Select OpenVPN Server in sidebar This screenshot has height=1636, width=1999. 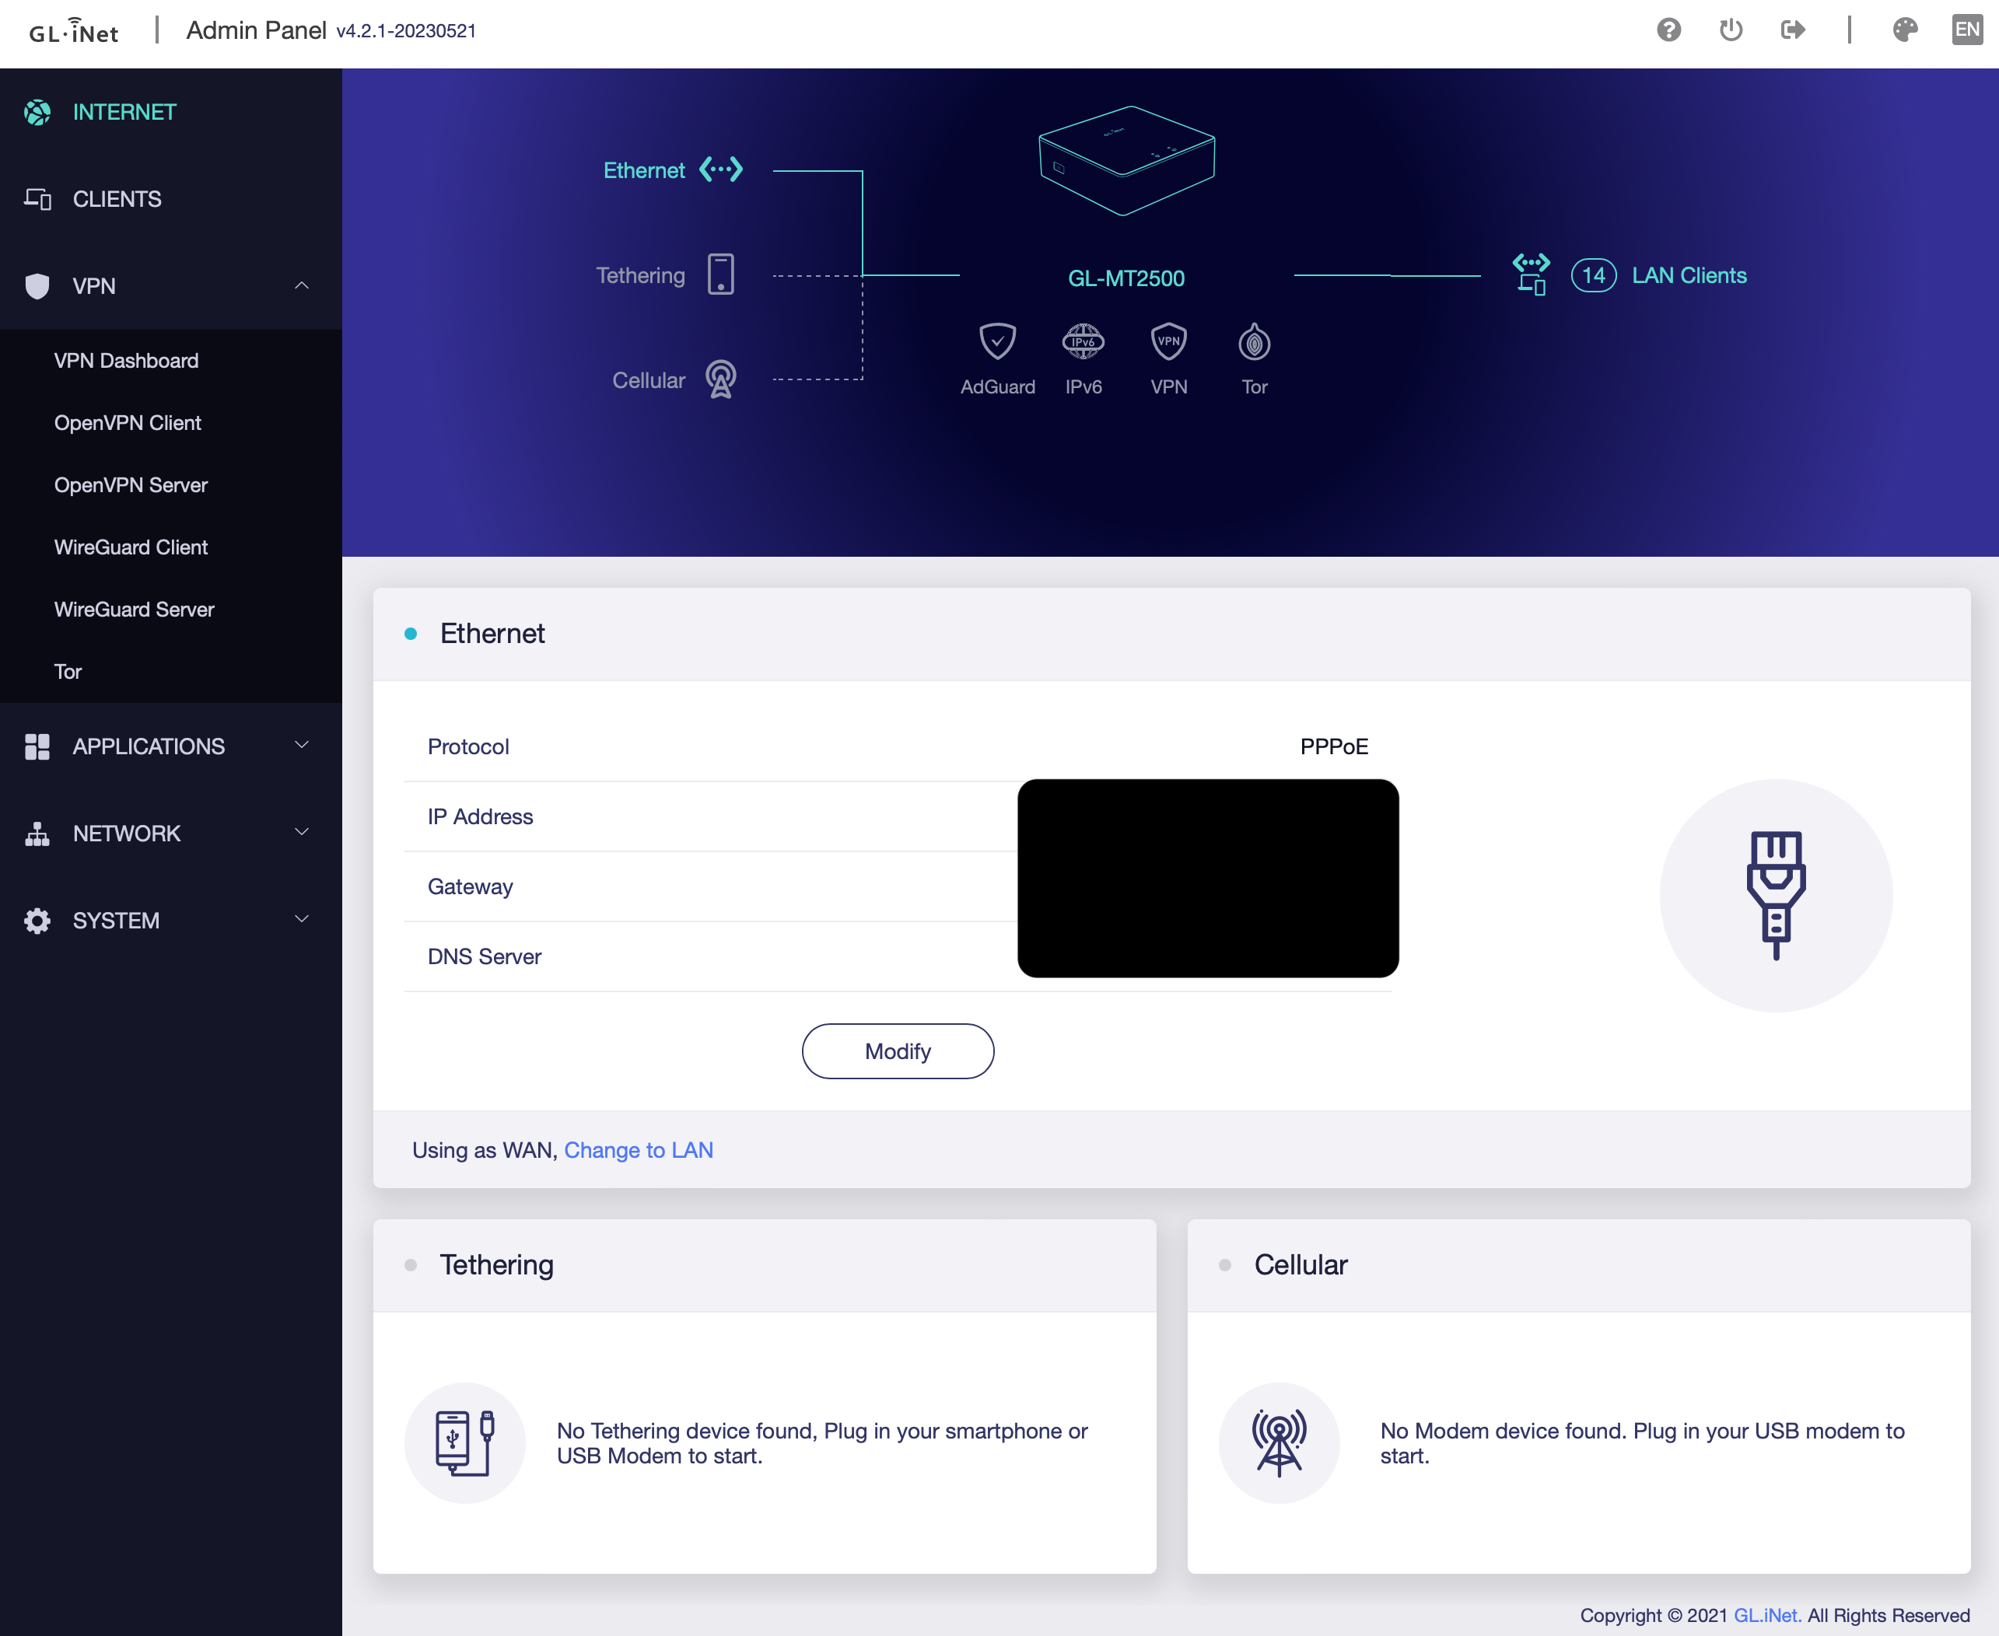(x=131, y=485)
